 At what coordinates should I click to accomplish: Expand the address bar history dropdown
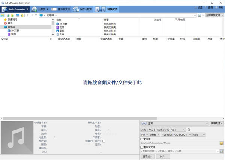(x=195, y=15)
